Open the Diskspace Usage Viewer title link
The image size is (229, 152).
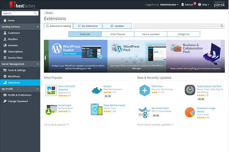[x=206, y=110]
